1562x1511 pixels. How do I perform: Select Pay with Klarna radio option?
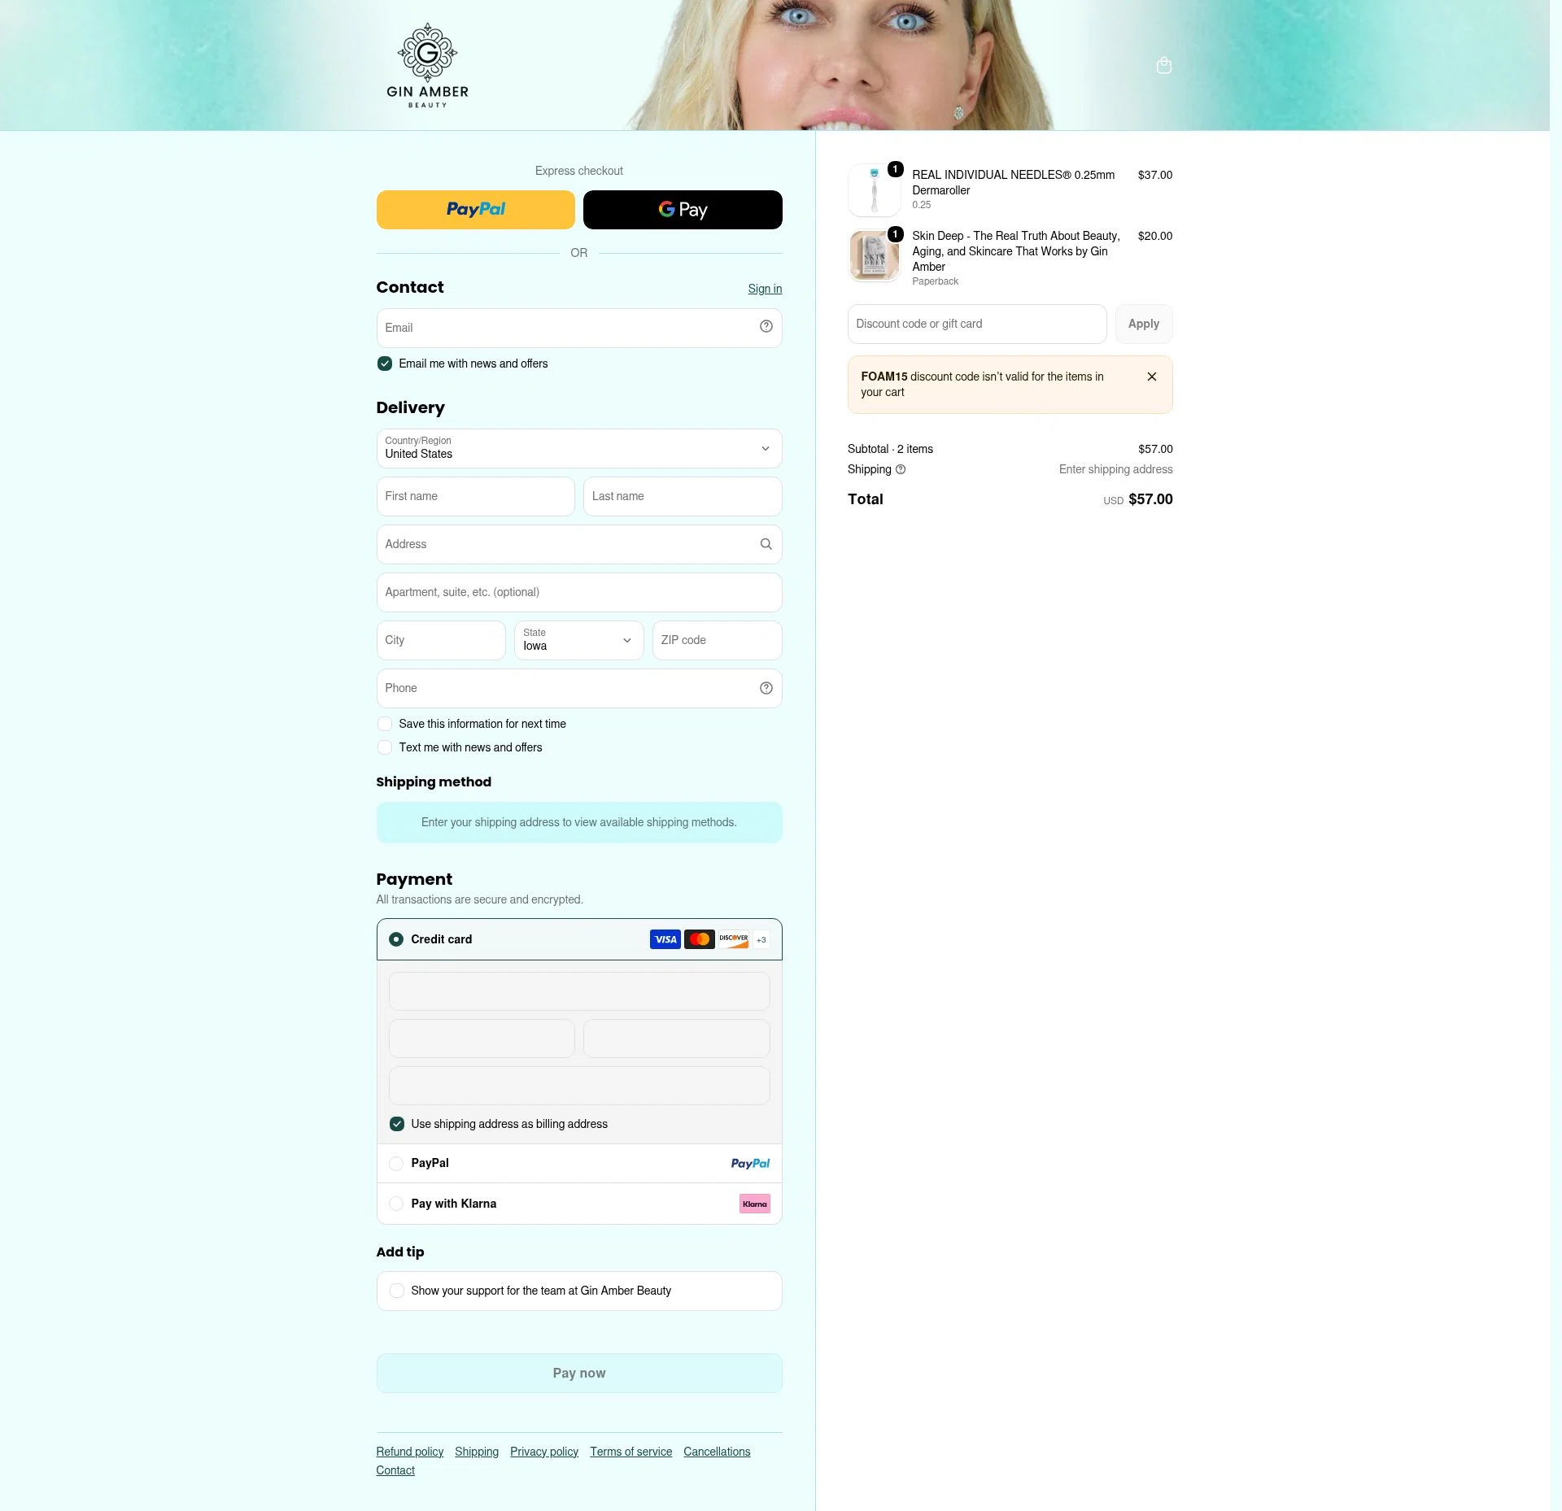(x=396, y=1204)
